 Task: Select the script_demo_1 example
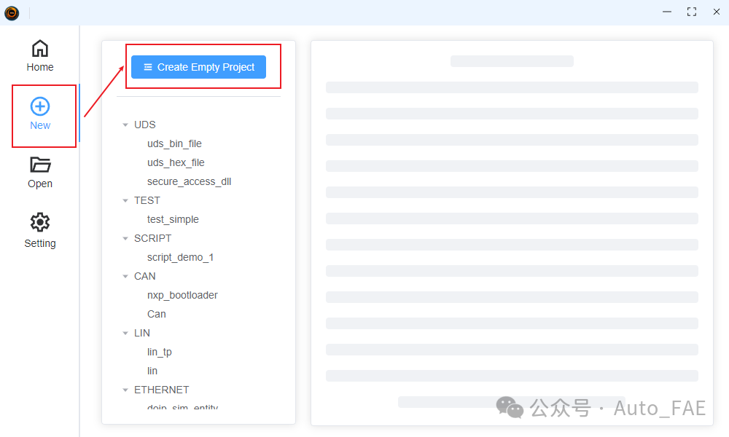coord(180,257)
